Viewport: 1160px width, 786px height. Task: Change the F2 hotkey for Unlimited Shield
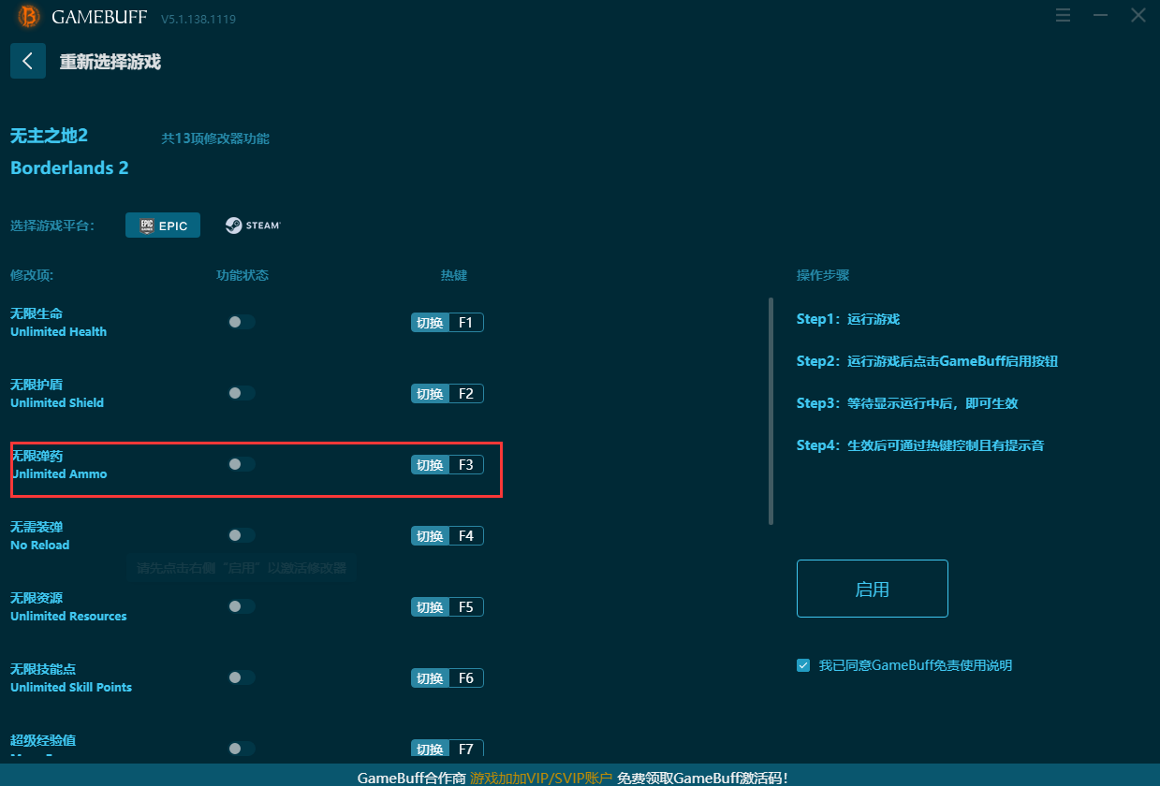tap(448, 394)
